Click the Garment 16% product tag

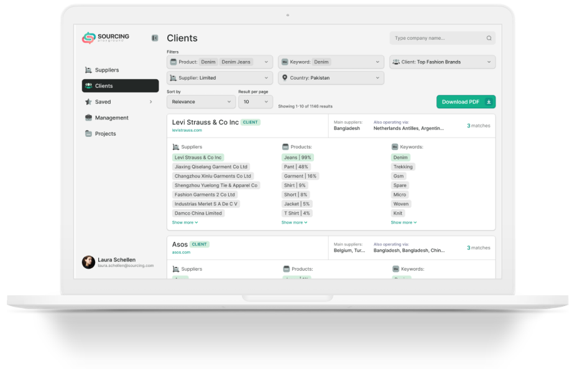pyautogui.click(x=300, y=176)
